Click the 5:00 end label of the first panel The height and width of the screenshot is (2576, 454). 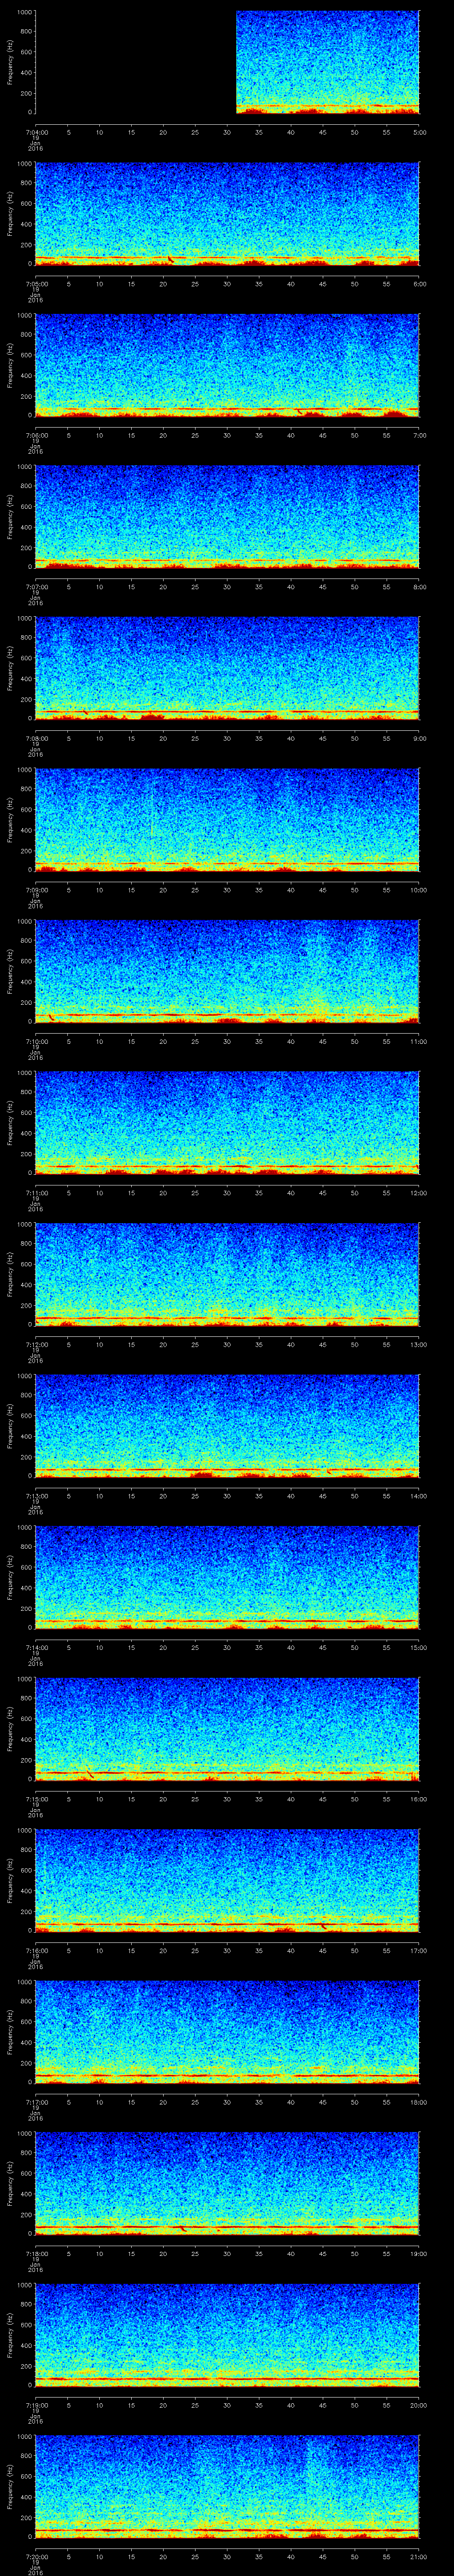pyautogui.click(x=419, y=132)
